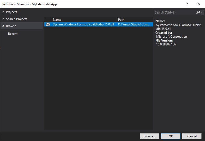
Task: Expand the Projects tree node arrow
Action: [x=3, y=12]
